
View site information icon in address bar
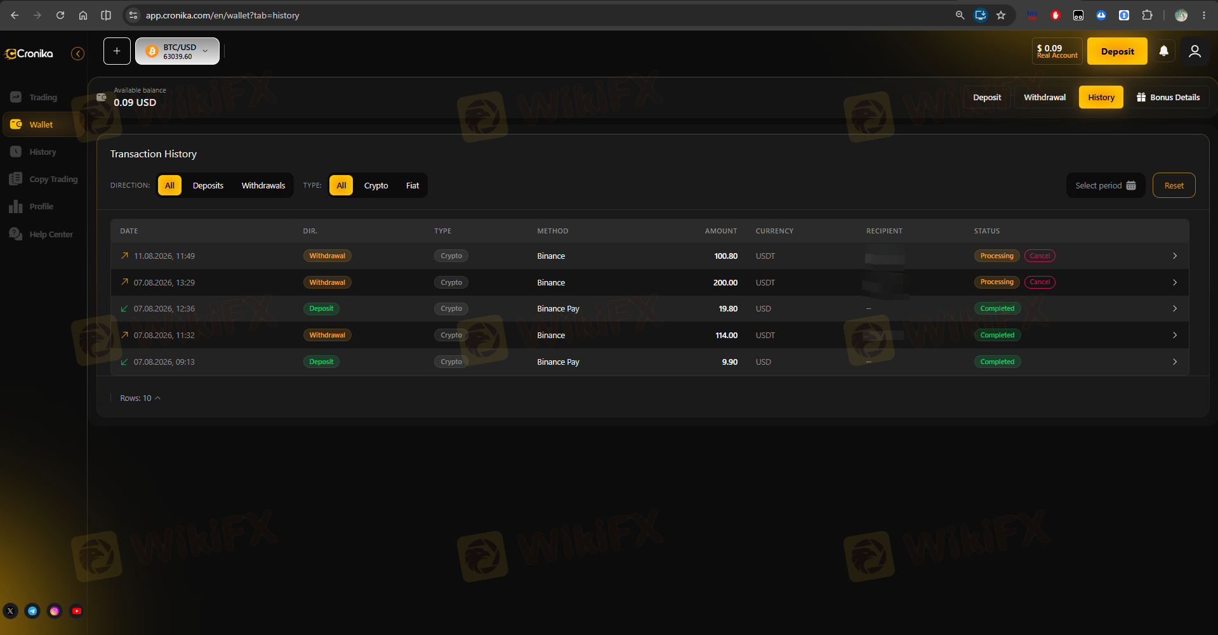click(x=133, y=15)
